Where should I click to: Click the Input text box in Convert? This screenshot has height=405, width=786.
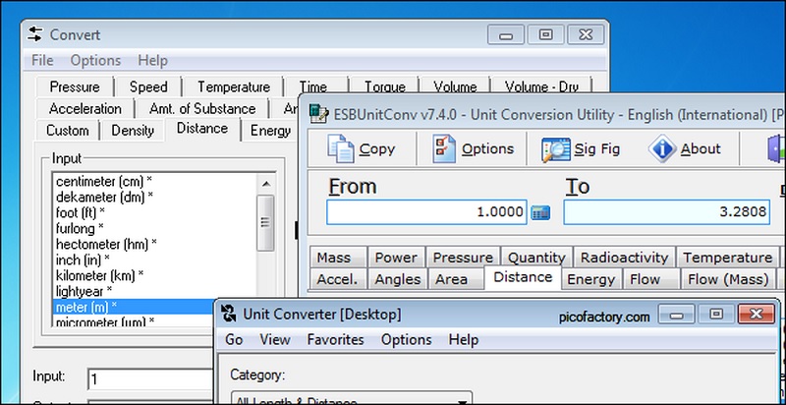[x=147, y=378]
